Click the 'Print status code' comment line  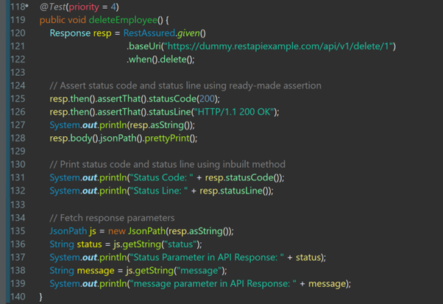point(167,163)
